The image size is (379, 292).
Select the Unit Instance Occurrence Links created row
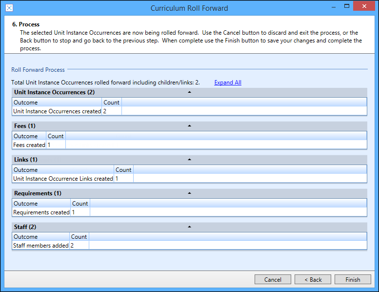(63, 179)
